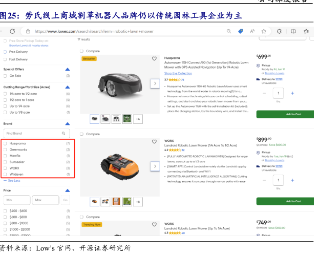Click the search magnifier in Find Brand box
319x256 pixels.
click(63, 133)
